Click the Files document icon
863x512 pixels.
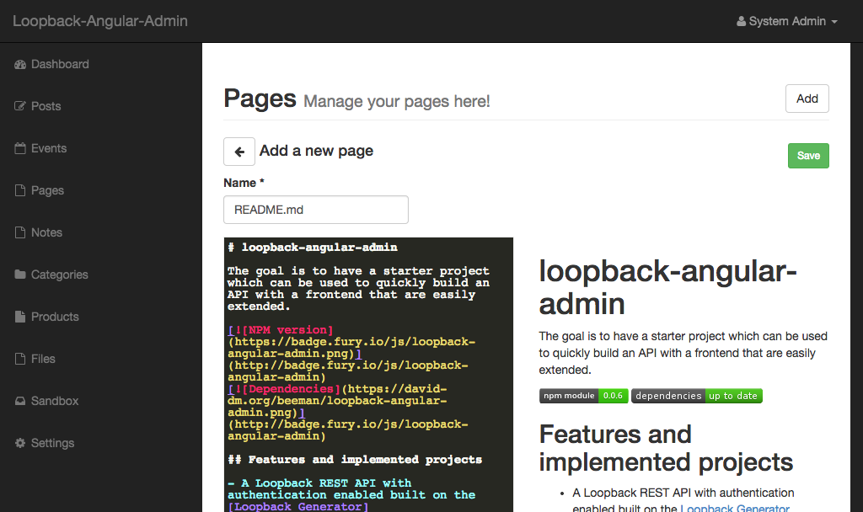click(x=20, y=360)
